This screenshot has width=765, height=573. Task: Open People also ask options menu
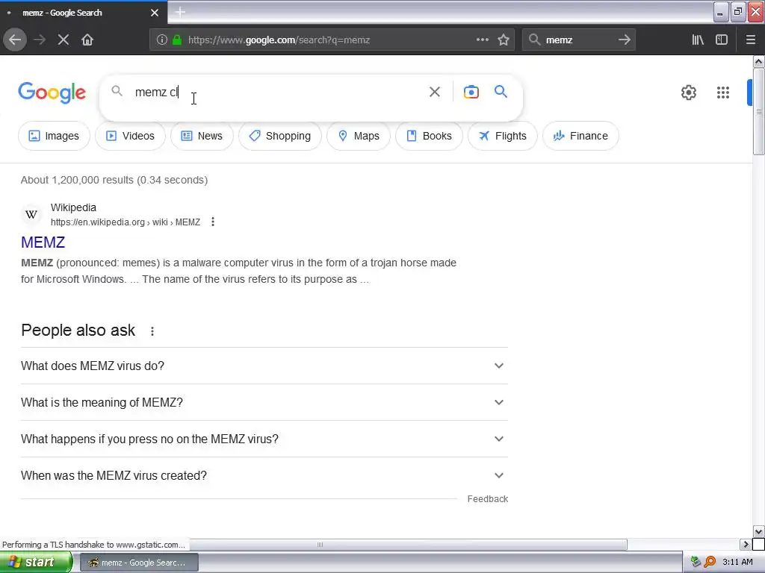coord(152,331)
